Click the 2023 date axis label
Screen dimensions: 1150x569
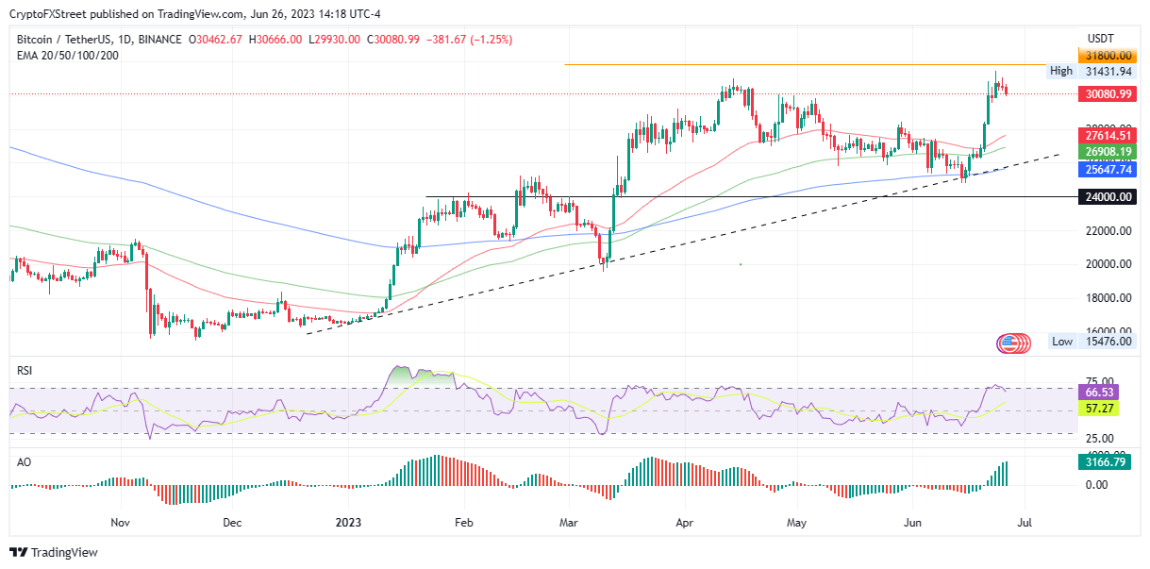(348, 521)
